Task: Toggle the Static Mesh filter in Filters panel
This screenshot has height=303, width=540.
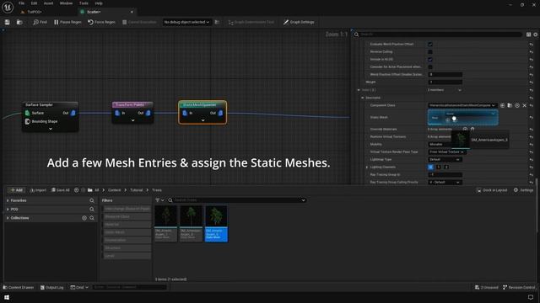Action: coord(127,232)
